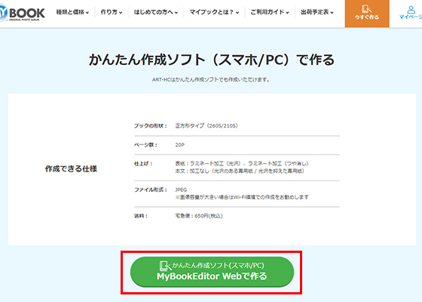
Task: Click the JPEG file format value
Action: [x=181, y=190]
